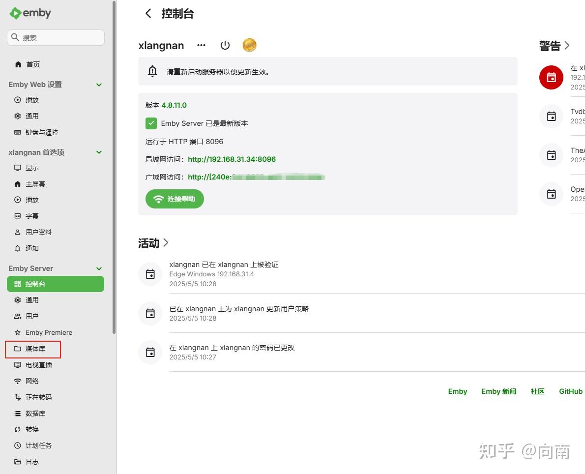Select 媒体库 in the sidebar

[34, 349]
